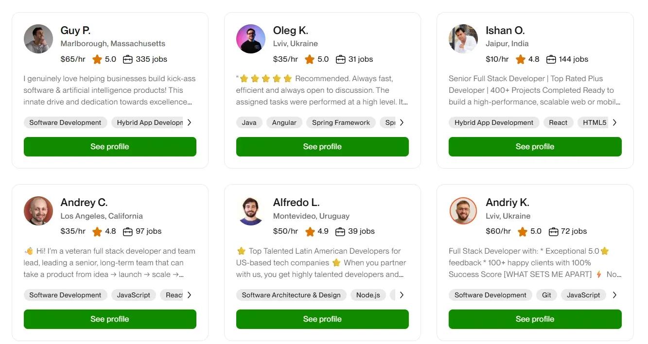Expand additional skill tags for Alfredo L.
The width and height of the screenshot is (648, 344).
402,295
